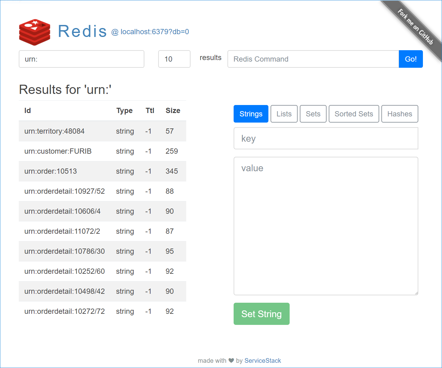Open key urn:orderdetail:10252/60
Screen dimensions: 442x368
tap(65, 271)
